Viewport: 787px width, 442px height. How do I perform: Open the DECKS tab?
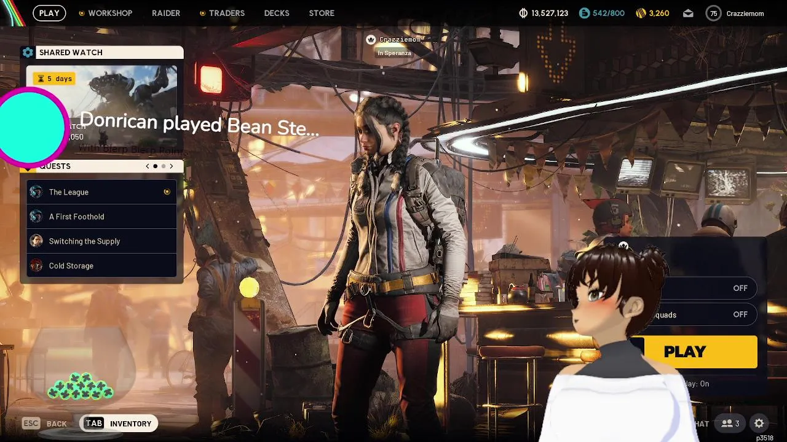click(x=277, y=13)
